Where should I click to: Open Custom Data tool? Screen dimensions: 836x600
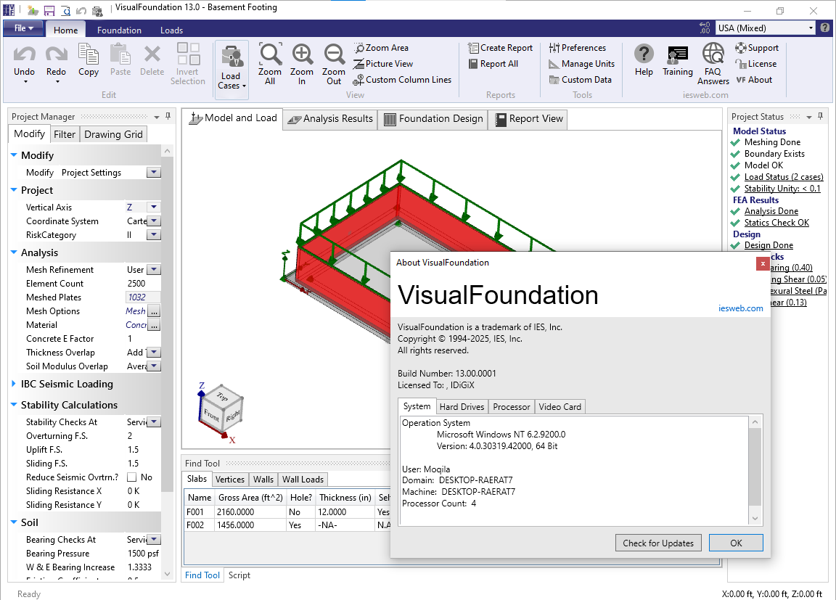pos(580,80)
